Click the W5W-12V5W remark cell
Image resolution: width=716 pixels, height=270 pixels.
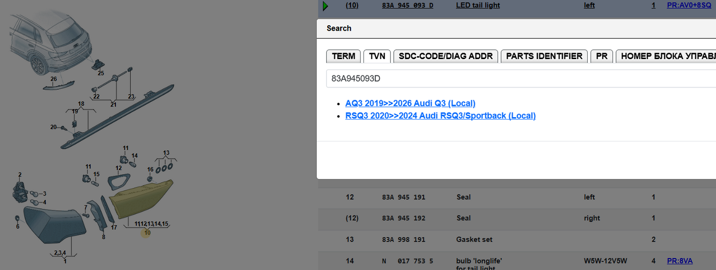tap(605, 261)
